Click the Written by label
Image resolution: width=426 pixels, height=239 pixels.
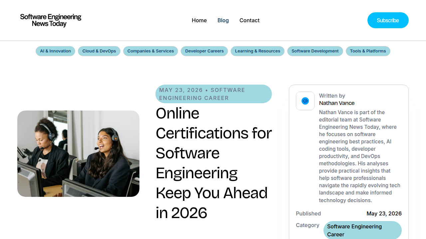click(x=332, y=96)
